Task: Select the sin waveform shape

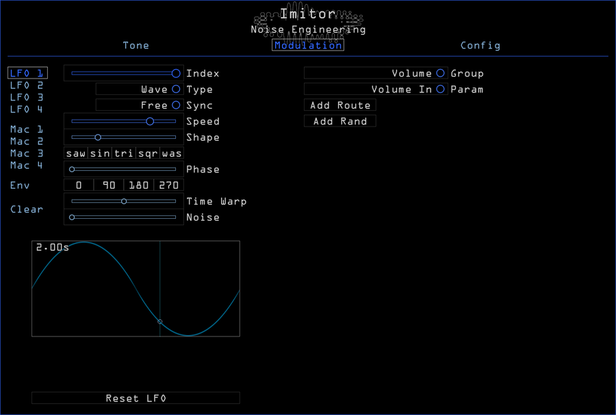Action: pyautogui.click(x=99, y=153)
